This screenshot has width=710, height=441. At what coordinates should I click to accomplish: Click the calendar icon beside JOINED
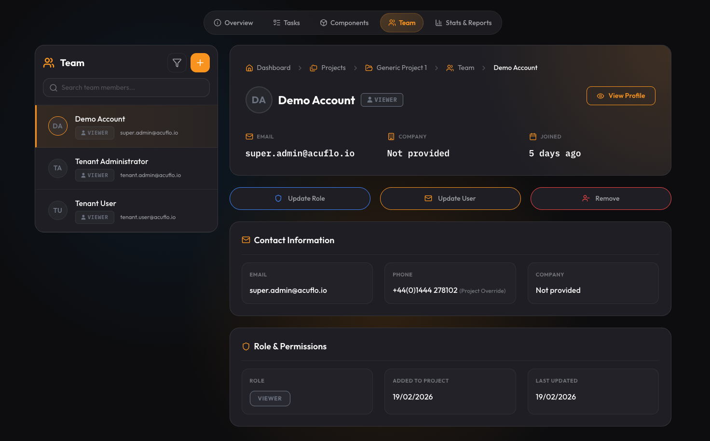(x=534, y=137)
